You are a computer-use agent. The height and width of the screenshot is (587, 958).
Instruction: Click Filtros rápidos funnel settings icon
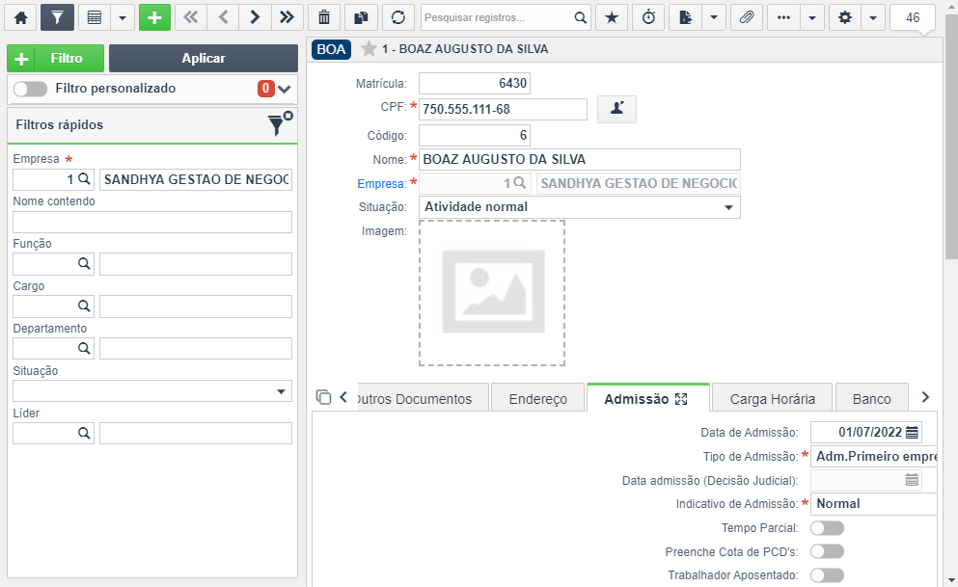(x=280, y=124)
